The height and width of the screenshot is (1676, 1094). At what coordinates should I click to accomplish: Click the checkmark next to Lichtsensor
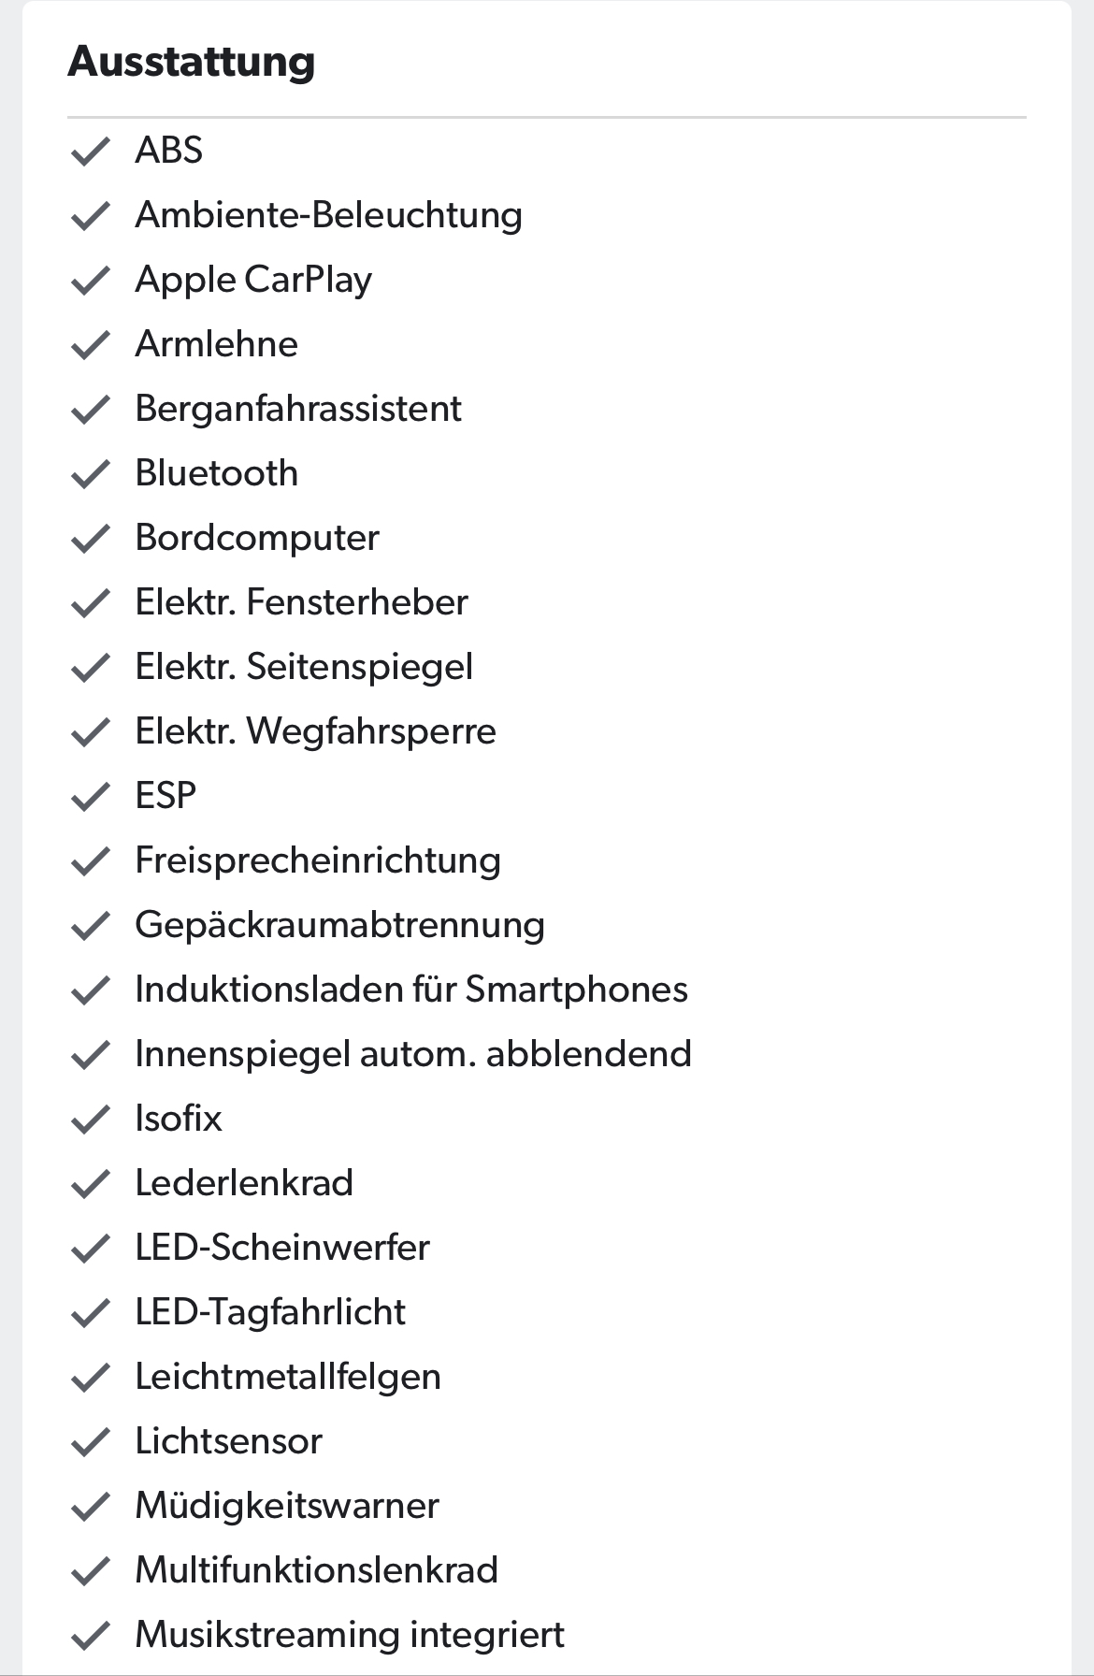(x=91, y=1442)
